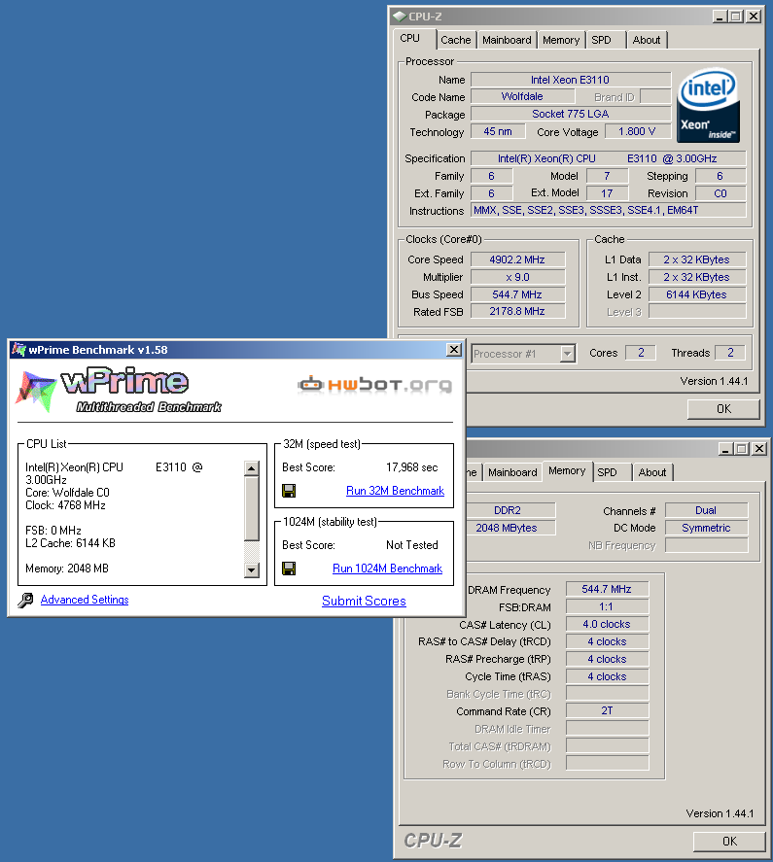Click the Rated FSB value 2178.8 MHz
Image resolution: width=773 pixels, height=862 pixels.
pos(517,311)
